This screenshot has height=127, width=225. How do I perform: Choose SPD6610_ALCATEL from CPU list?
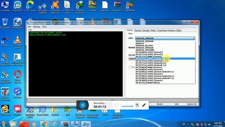click(x=165, y=46)
